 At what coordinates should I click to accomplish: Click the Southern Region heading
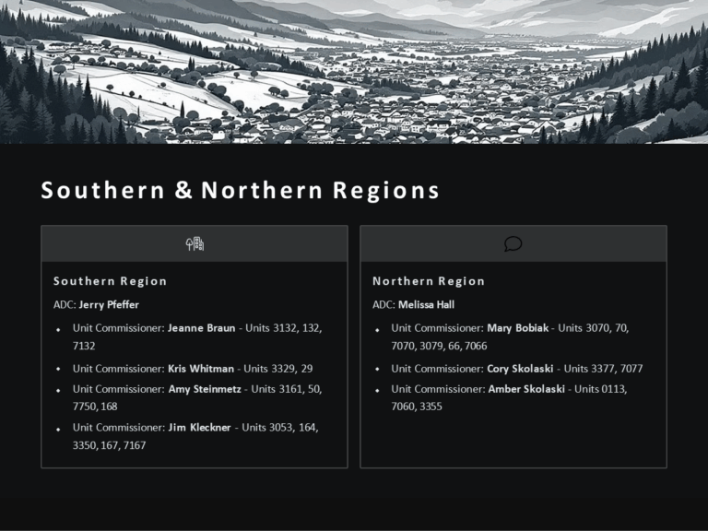pos(110,281)
